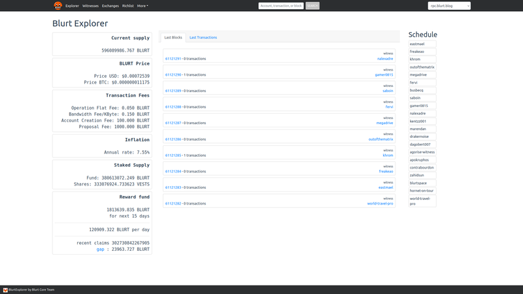Image resolution: width=523 pixels, height=294 pixels.
Task: Open witness outofthematrix link in block list
Action: point(380,139)
